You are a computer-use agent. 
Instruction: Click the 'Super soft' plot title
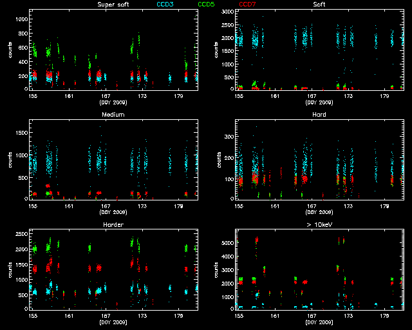(x=112, y=5)
